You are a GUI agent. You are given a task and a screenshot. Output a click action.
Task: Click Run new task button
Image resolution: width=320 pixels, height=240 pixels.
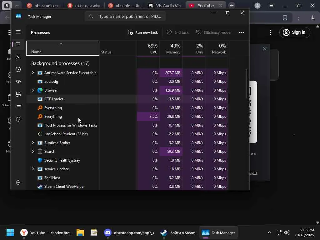point(143,32)
